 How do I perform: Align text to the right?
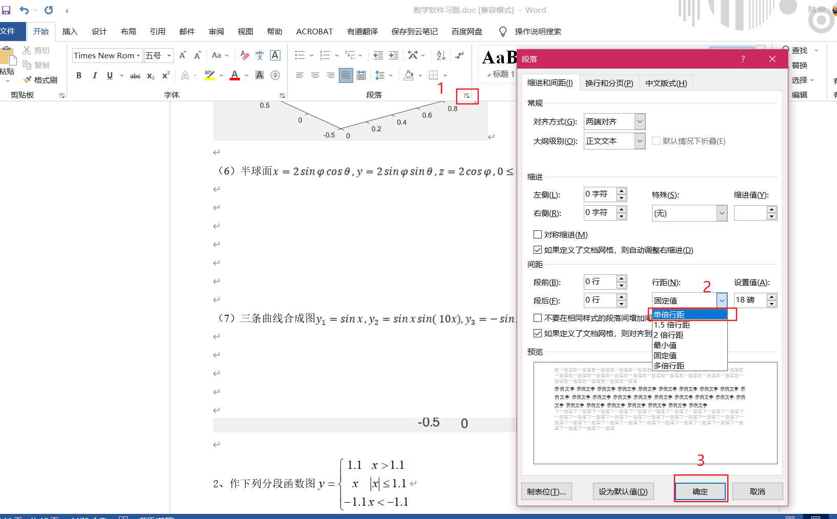[x=331, y=76]
